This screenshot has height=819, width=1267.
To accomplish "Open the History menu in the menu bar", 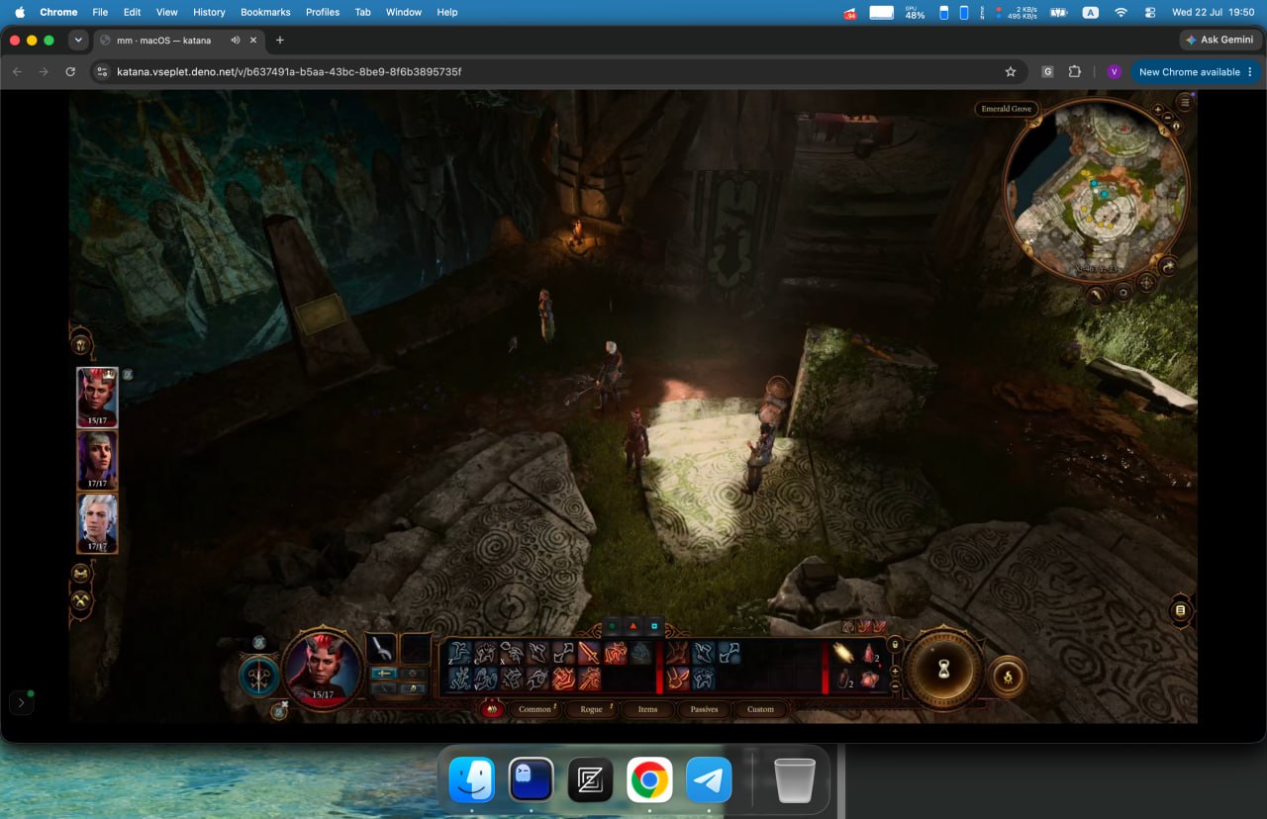I will coord(209,12).
